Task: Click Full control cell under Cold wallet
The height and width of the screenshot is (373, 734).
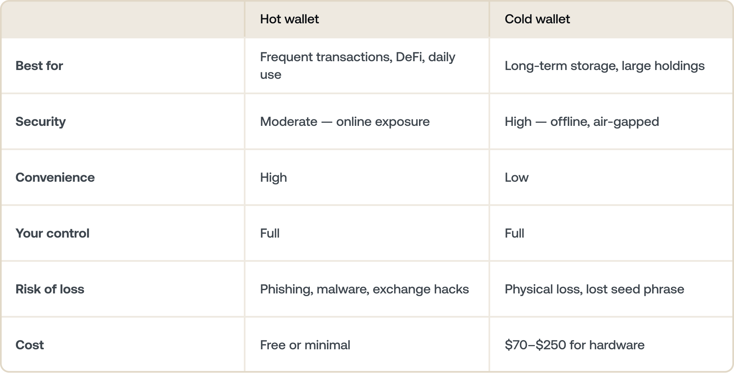Action: tap(515, 233)
